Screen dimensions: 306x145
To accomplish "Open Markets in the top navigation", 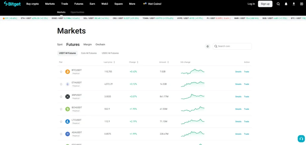I will [50, 4].
